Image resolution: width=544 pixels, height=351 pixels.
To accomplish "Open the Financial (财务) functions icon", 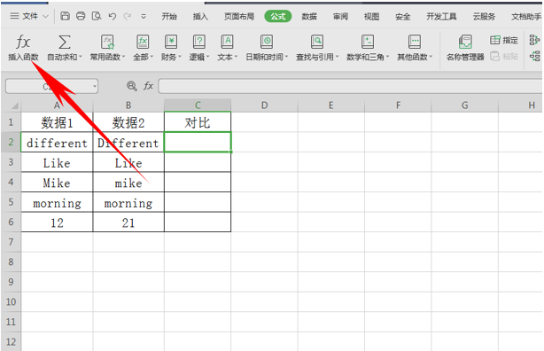I will [x=171, y=42].
